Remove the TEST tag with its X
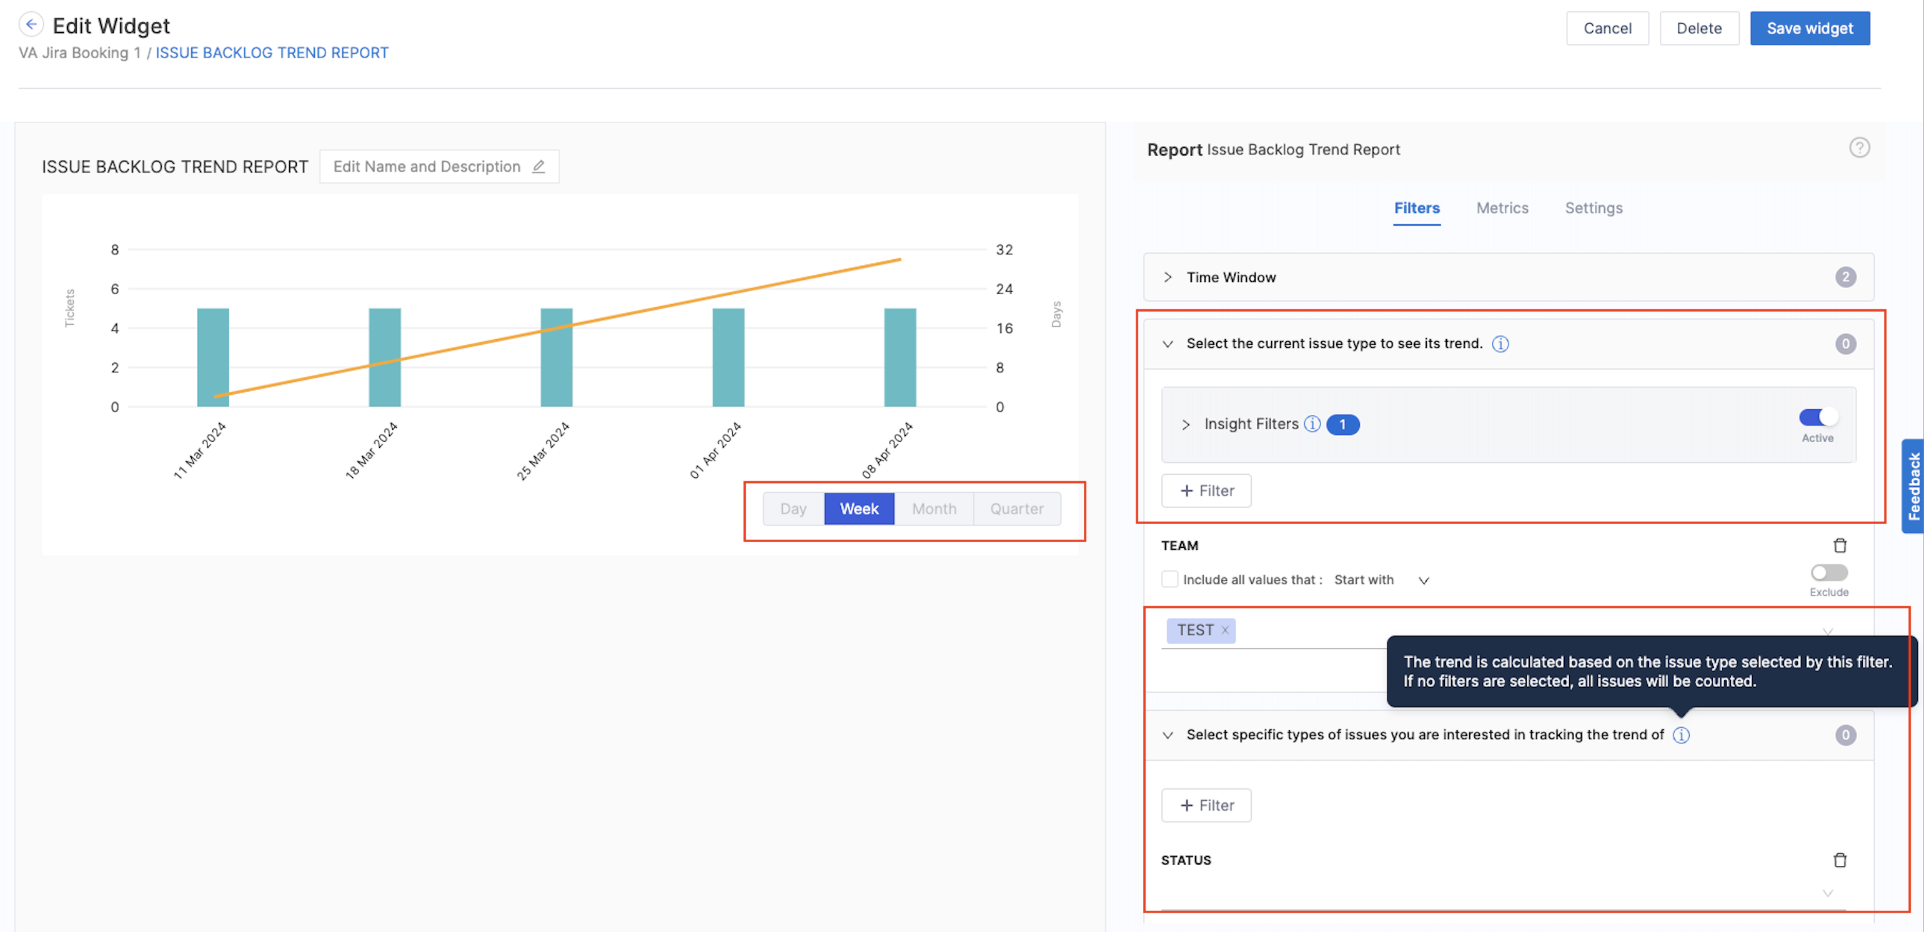Viewport: 1924px width, 932px height. pos(1225,630)
